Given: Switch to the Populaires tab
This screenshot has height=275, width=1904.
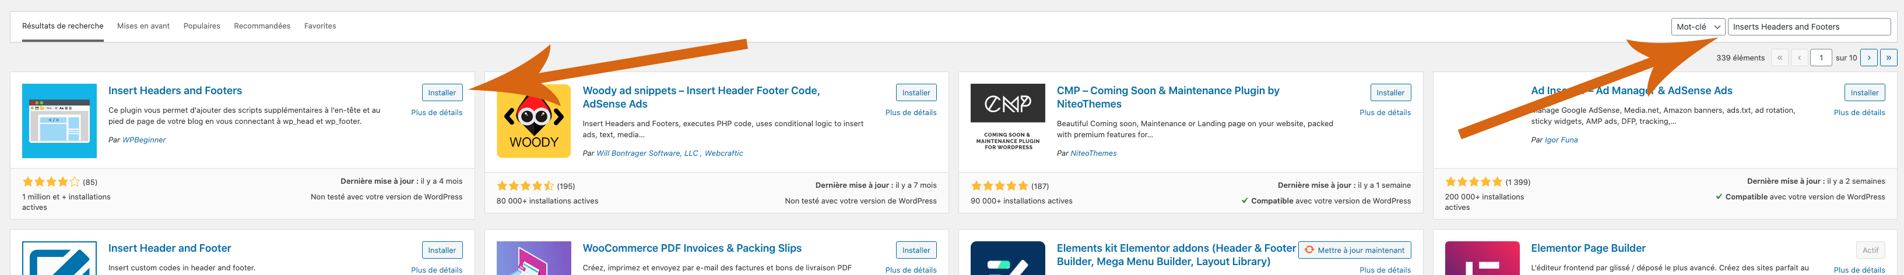Looking at the screenshot, I should (202, 26).
